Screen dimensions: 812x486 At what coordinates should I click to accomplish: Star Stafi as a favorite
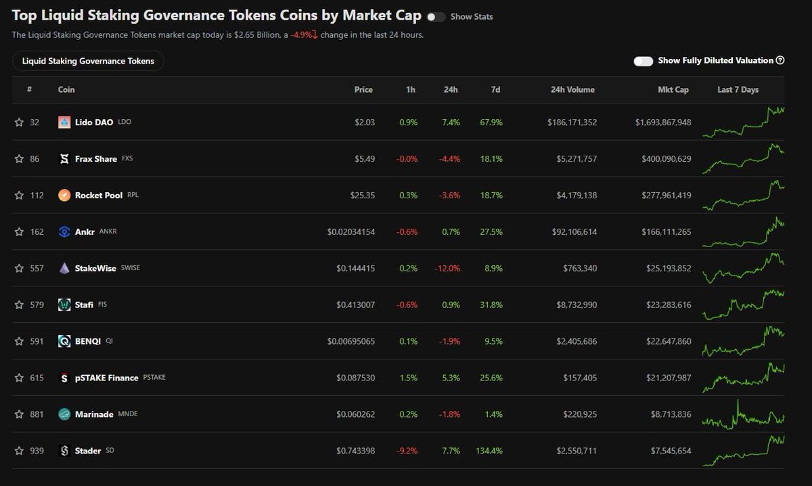(x=19, y=305)
